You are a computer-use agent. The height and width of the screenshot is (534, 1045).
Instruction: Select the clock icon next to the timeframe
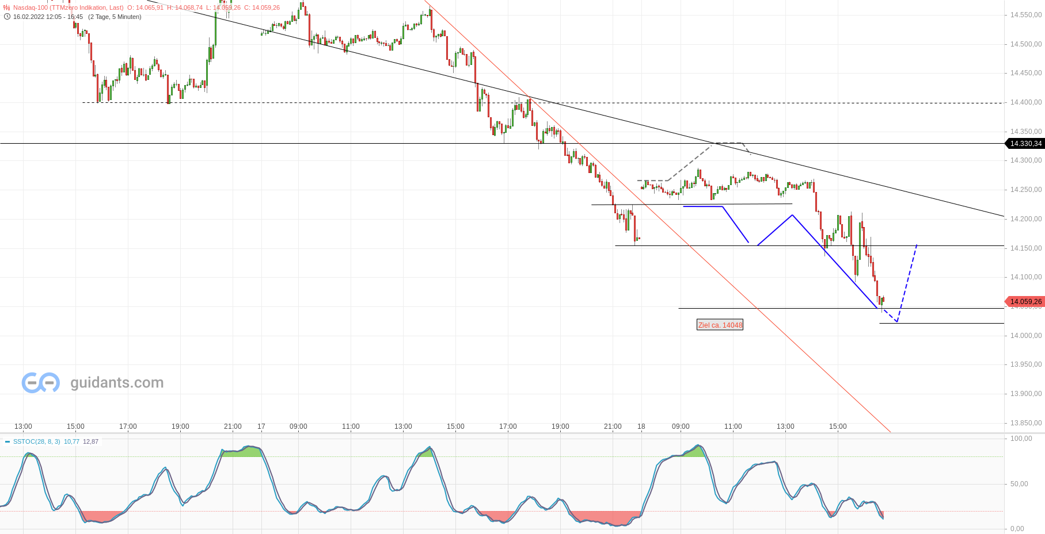pos(7,16)
